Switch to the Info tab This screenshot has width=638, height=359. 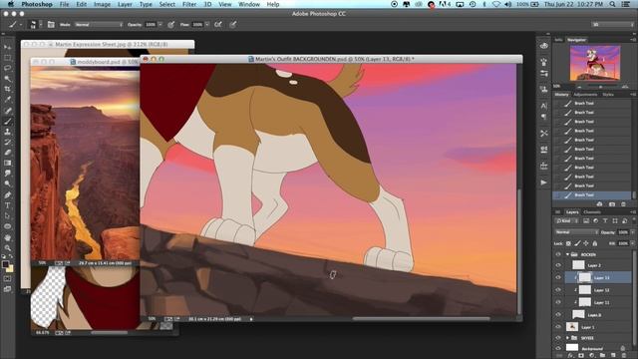pyautogui.click(x=558, y=40)
